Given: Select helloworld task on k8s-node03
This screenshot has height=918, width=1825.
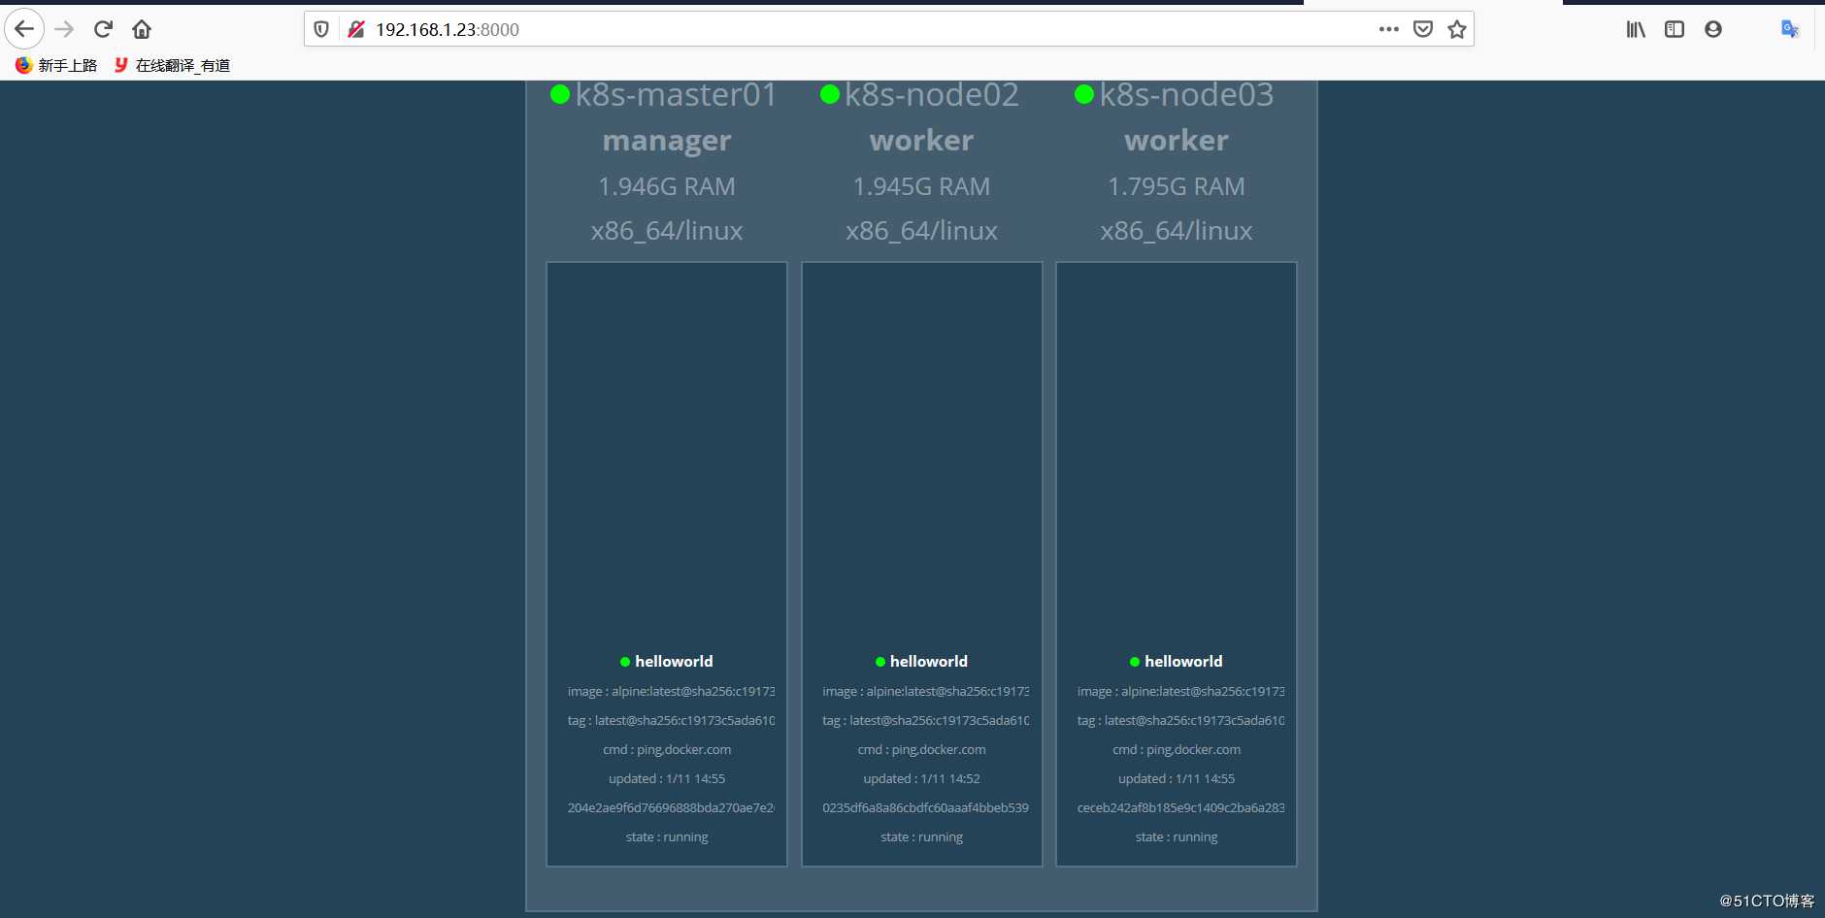Looking at the screenshot, I should point(1183,662).
